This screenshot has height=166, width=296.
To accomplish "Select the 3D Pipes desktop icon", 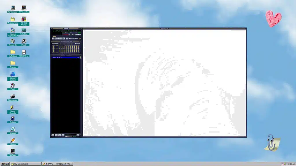I will point(13,151).
